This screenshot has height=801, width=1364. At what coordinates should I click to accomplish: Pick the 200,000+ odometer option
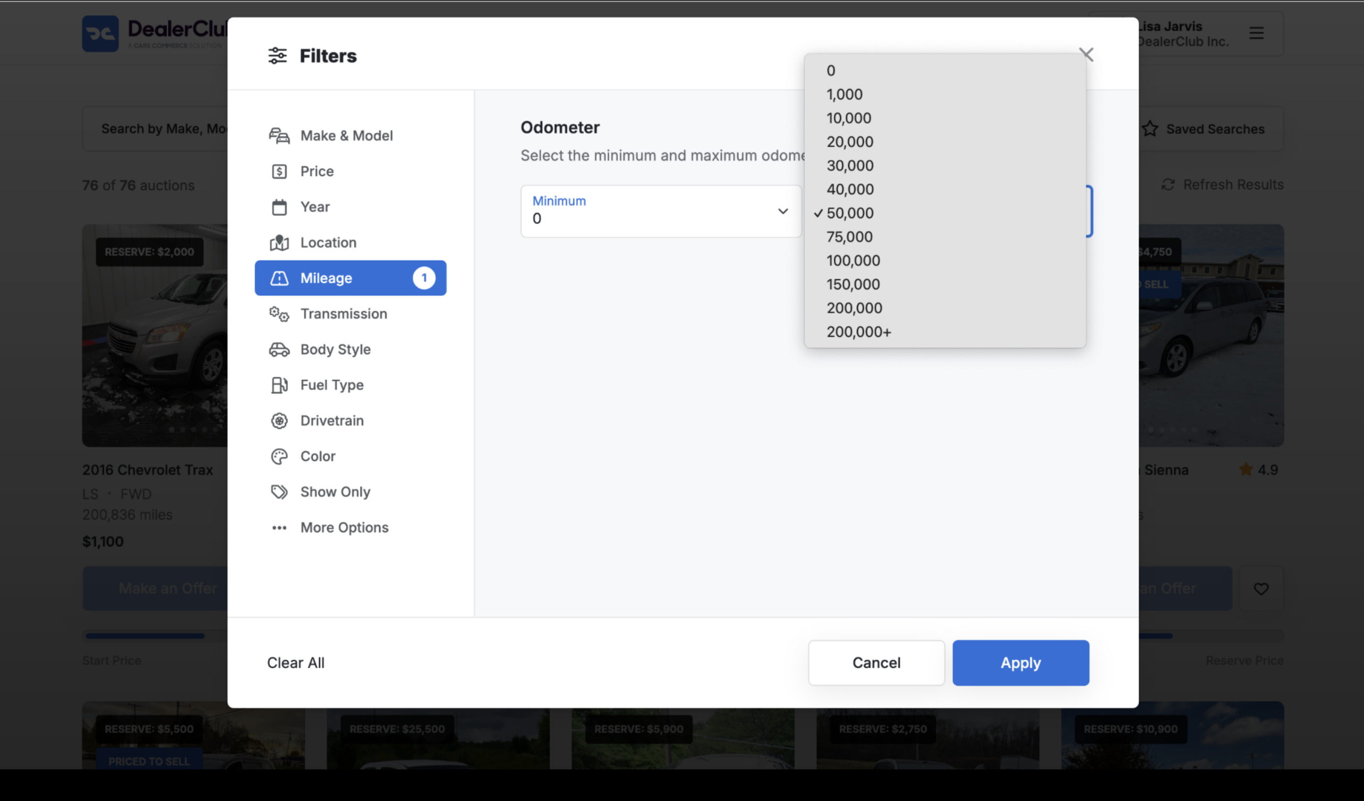tap(945, 332)
